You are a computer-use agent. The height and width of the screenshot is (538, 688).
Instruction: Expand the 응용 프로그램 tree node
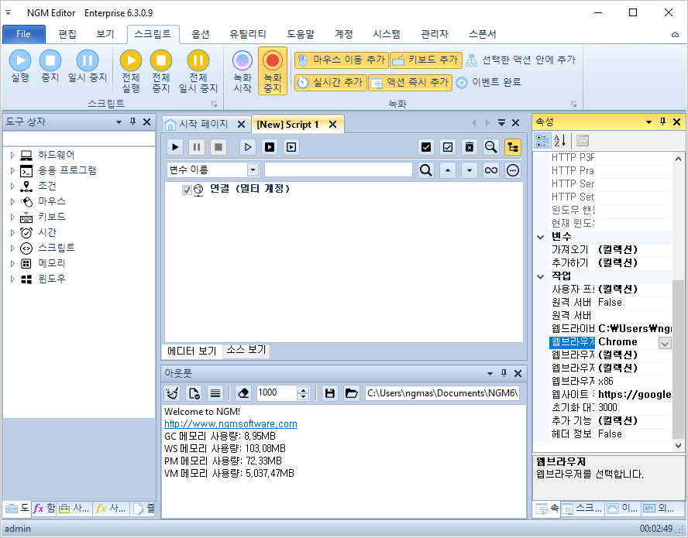(x=12, y=170)
